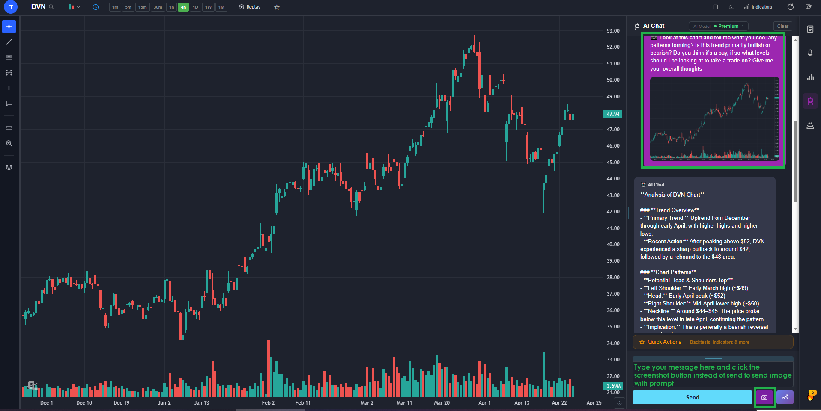
Task: Switch to the 5m timeframe
Action: (128, 7)
